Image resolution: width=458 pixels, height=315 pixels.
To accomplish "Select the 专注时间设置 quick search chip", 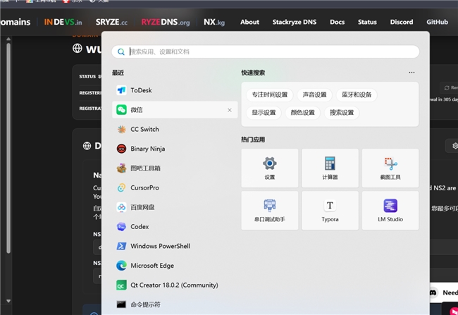I will click(x=270, y=95).
